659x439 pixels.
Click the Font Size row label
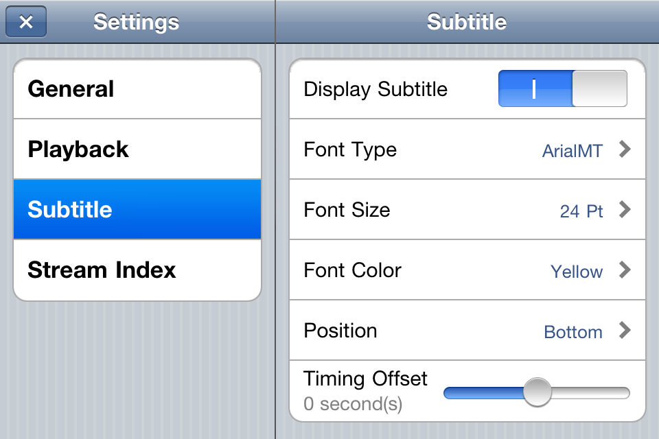pos(347,210)
